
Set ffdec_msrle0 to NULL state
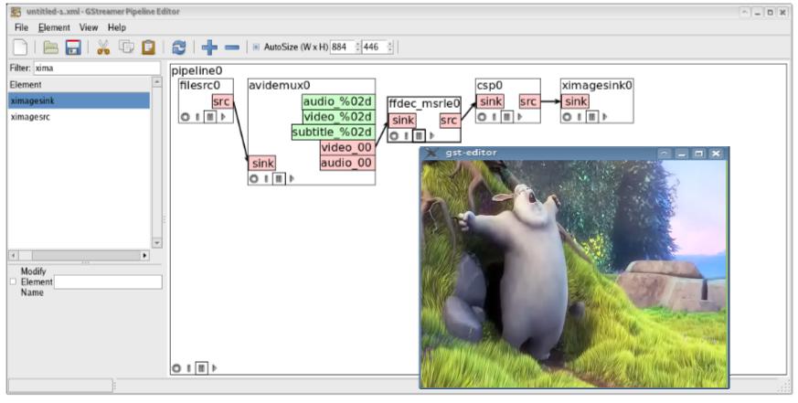coord(393,136)
